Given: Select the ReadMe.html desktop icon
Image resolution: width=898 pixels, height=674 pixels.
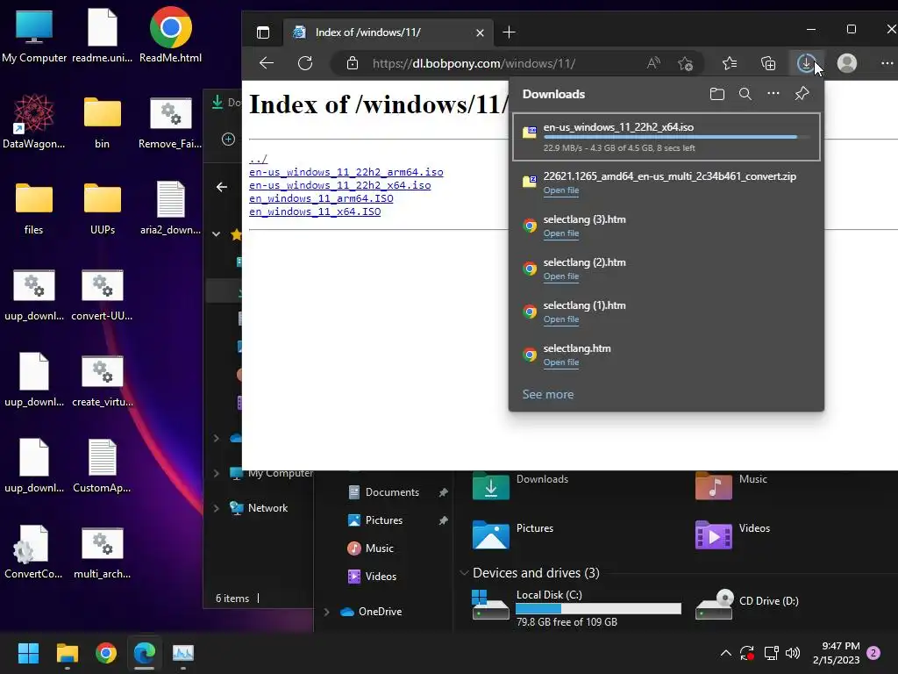Looking at the screenshot, I should point(171,34).
